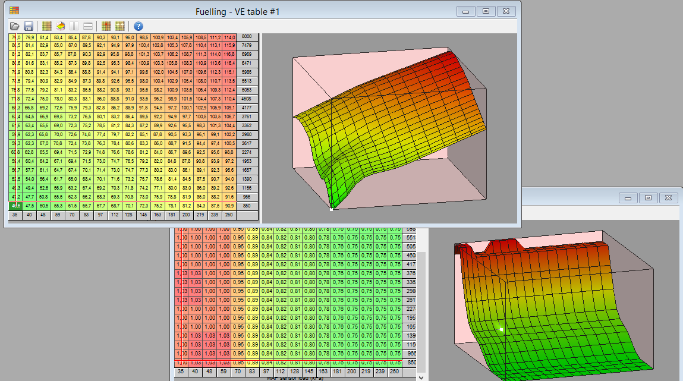The image size is (683, 381).
Task: Click the scroll down arrow in lower window
Action: (421, 377)
